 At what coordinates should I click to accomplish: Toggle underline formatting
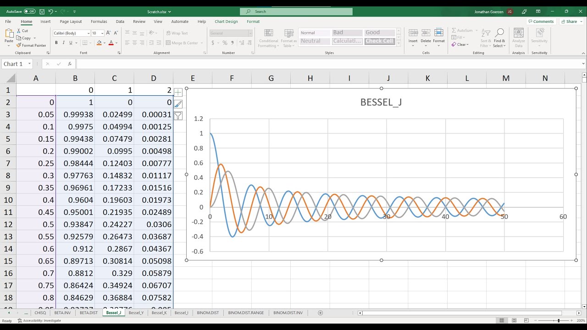(71, 43)
